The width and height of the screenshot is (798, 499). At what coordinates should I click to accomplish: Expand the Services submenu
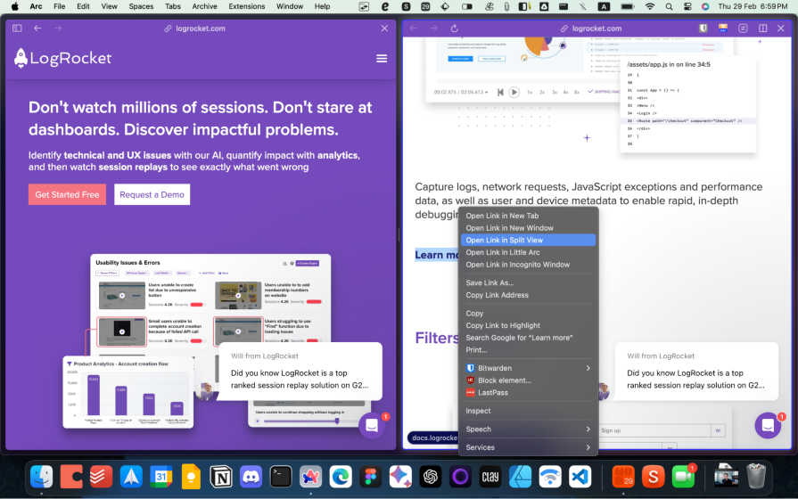coord(587,447)
